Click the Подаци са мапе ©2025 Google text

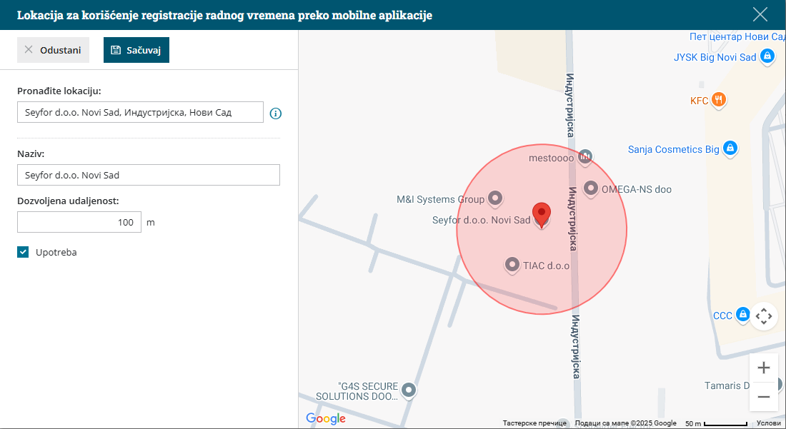pyautogui.click(x=626, y=423)
